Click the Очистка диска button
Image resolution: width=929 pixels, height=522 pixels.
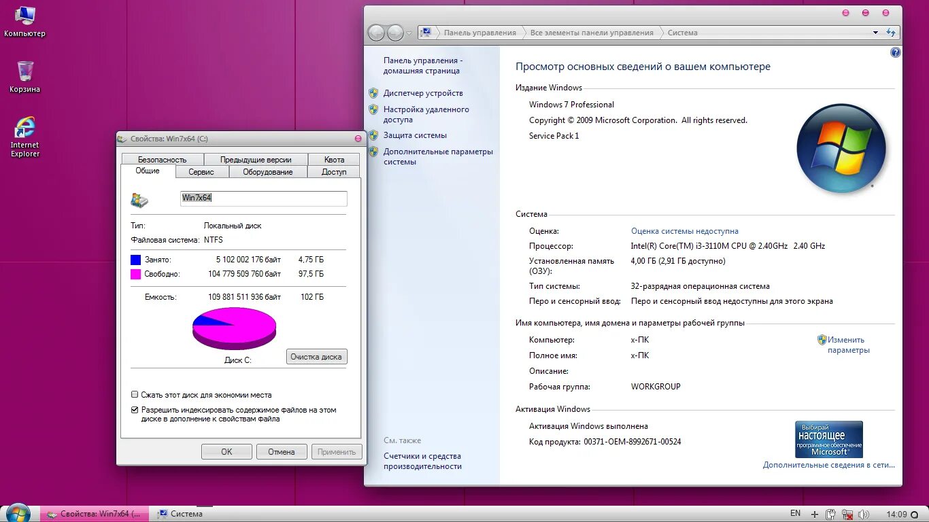coord(316,356)
